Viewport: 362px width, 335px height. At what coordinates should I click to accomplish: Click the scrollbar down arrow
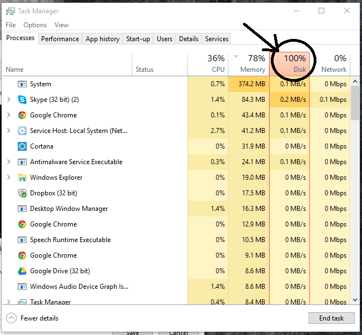pyautogui.click(x=355, y=299)
